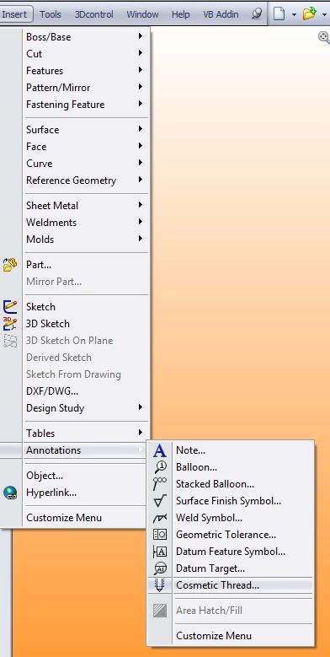Viewport: 330px width, 657px height.
Task: Click the New document toolbar icon
Action: click(x=279, y=14)
